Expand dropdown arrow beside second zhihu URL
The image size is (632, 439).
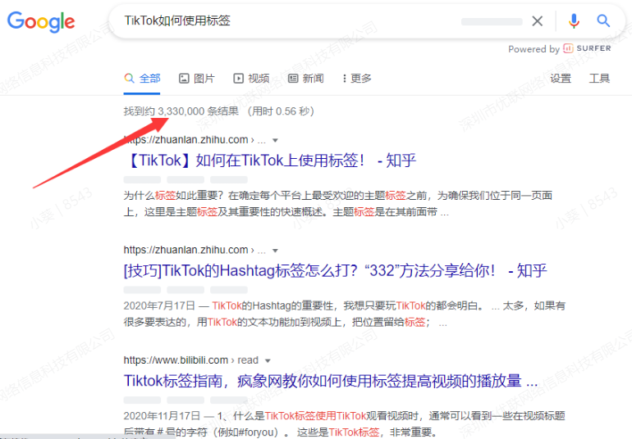(x=275, y=251)
